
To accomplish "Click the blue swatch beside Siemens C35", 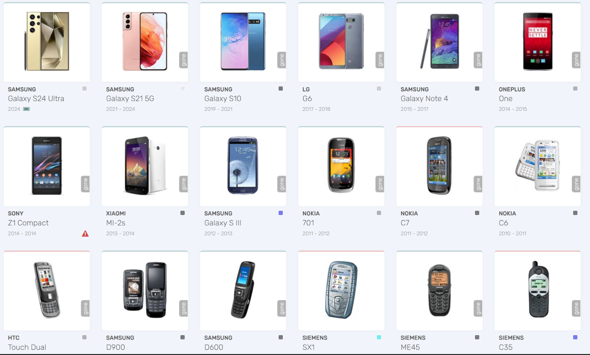I will [575, 337].
